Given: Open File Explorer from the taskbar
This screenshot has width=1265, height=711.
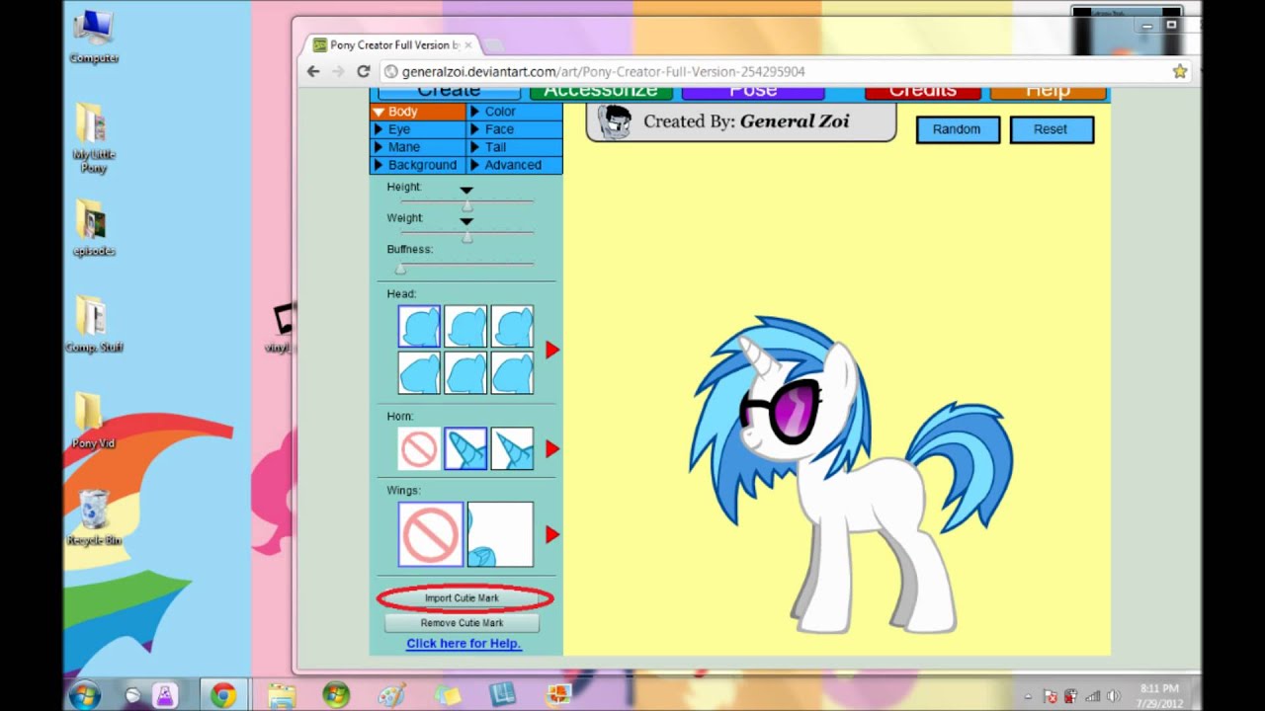Looking at the screenshot, I should coord(282,695).
